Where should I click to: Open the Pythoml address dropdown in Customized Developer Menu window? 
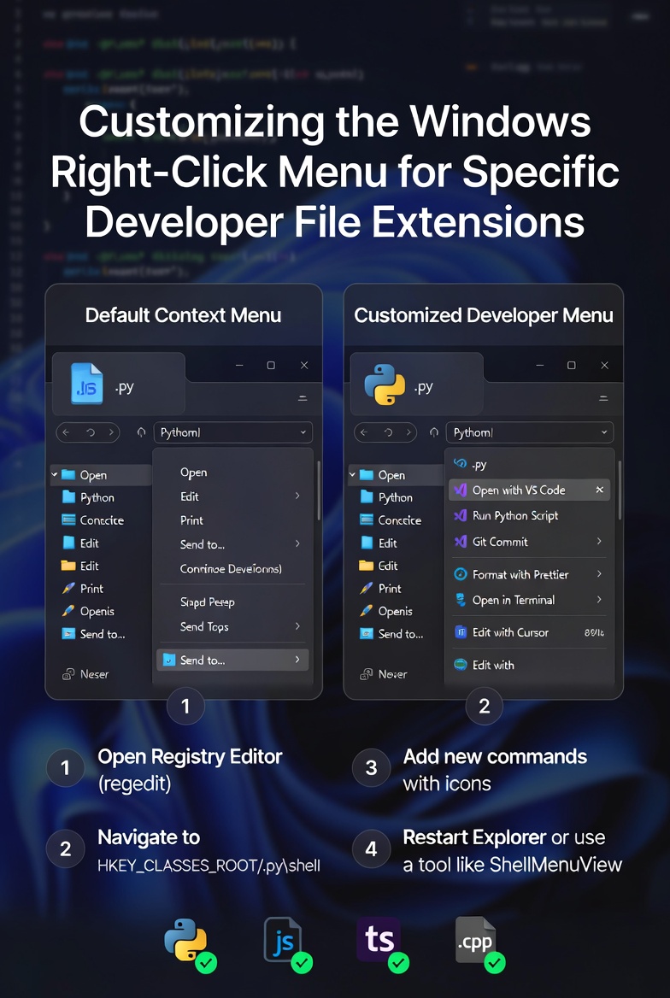point(603,433)
